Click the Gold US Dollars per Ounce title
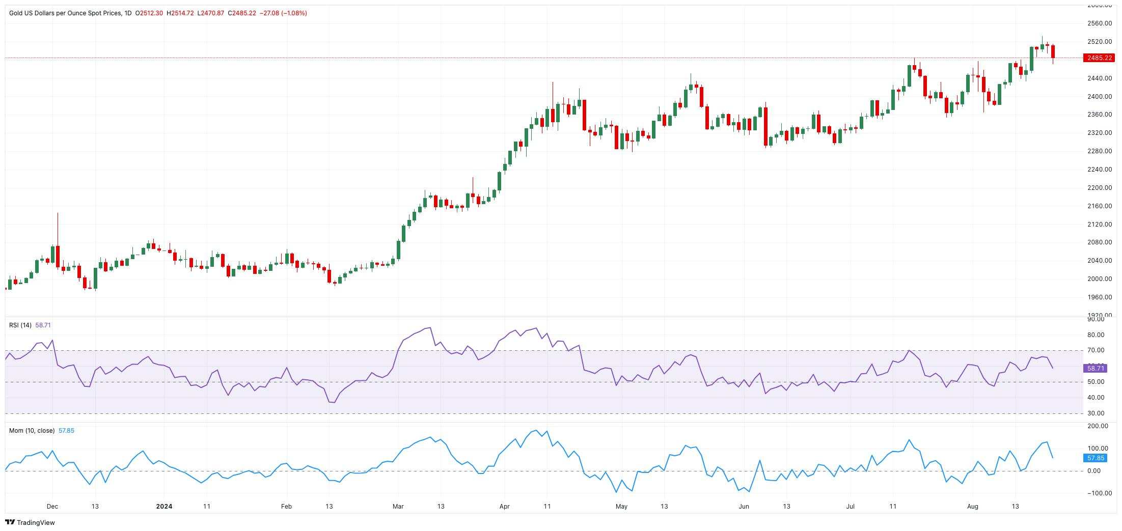Viewport: 1122px width, 531px height. pos(65,13)
